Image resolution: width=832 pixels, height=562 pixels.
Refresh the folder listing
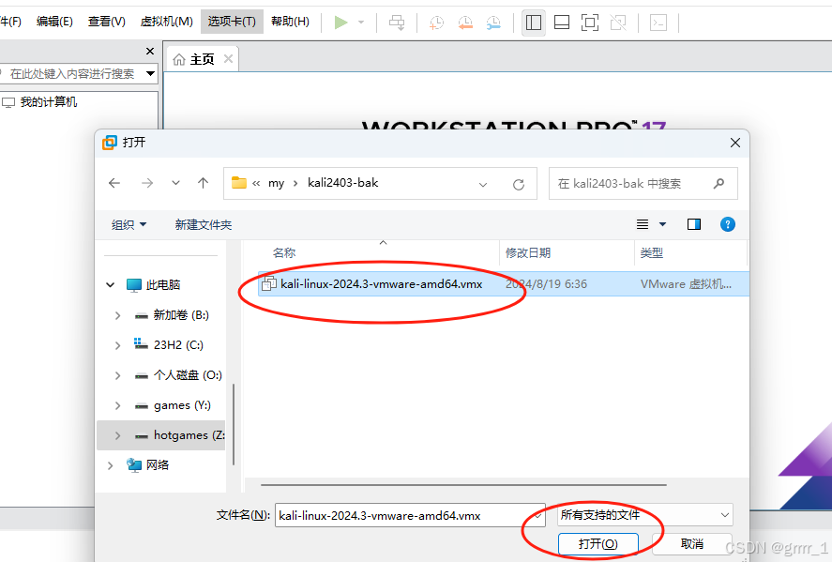point(519,185)
